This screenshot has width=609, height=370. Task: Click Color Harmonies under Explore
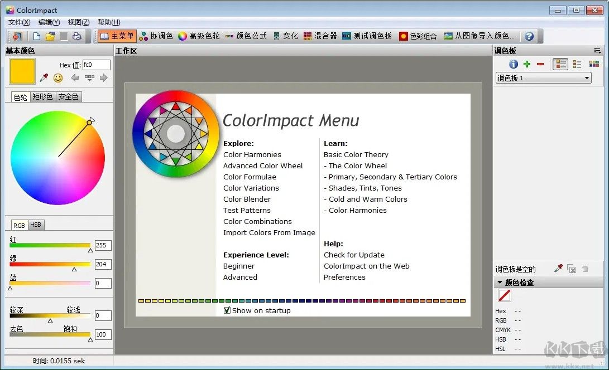(x=253, y=154)
